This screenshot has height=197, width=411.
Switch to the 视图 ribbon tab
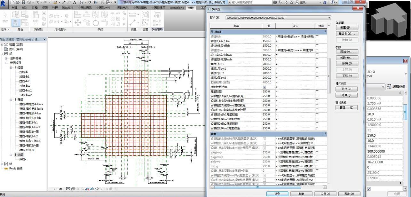[x=44, y=8]
